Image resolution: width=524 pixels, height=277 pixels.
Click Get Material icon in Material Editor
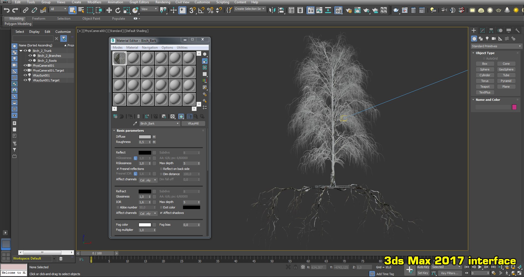[115, 117]
